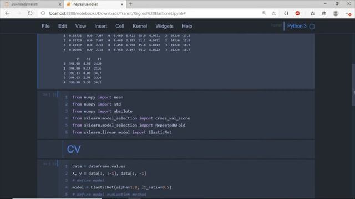This screenshot has height=199, width=355.
Task: Click the line 'X, y = data[:, :-1], data[:, -1]'
Action: click(x=109, y=173)
